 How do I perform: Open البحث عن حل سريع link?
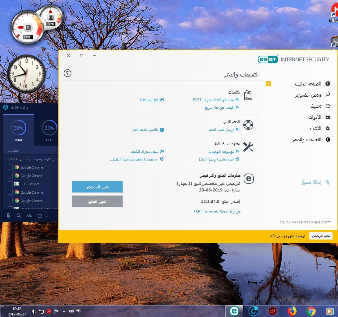coord(219,108)
